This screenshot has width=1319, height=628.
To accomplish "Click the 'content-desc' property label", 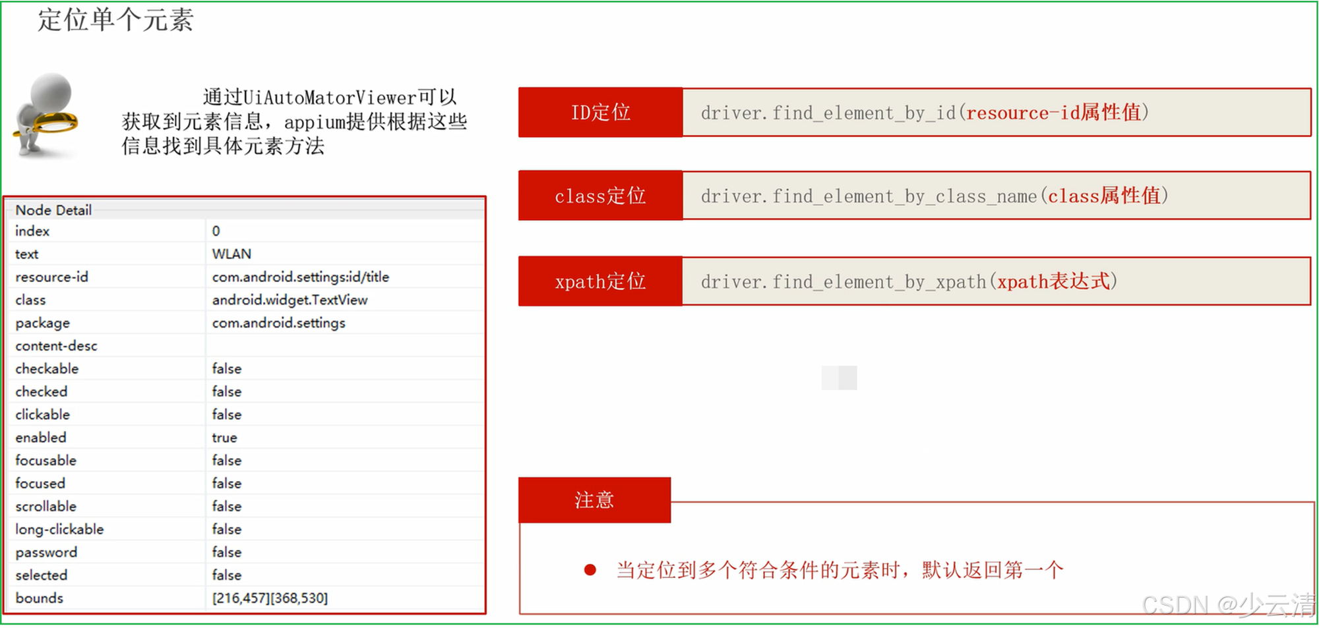I will (56, 346).
